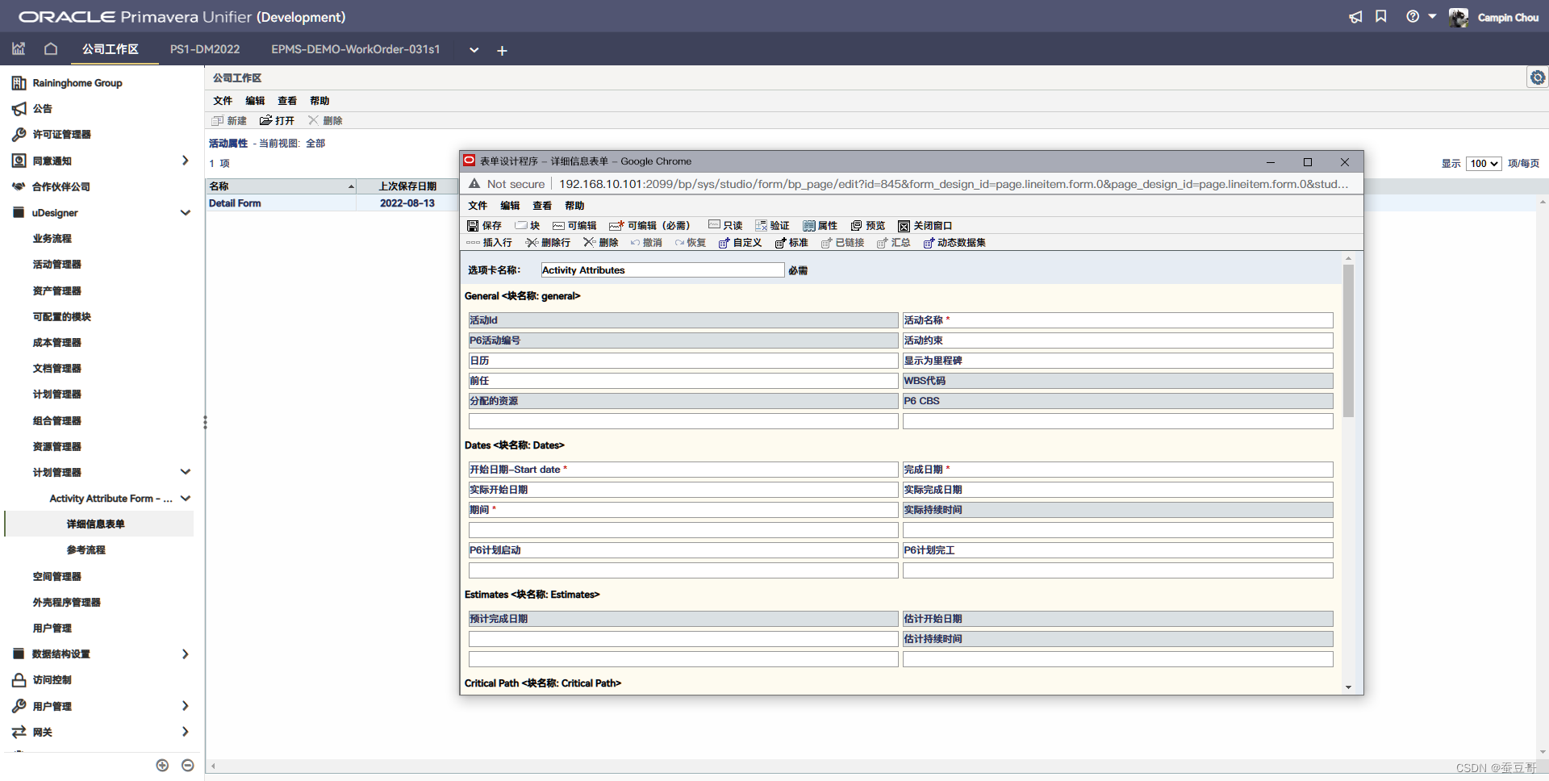Open the bookmarks icon in header
The width and height of the screenshot is (1549, 781).
[x=1381, y=17]
